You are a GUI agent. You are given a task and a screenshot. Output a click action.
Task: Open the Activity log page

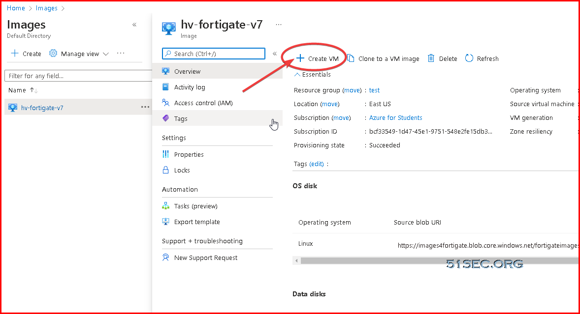[x=217, y=87]
